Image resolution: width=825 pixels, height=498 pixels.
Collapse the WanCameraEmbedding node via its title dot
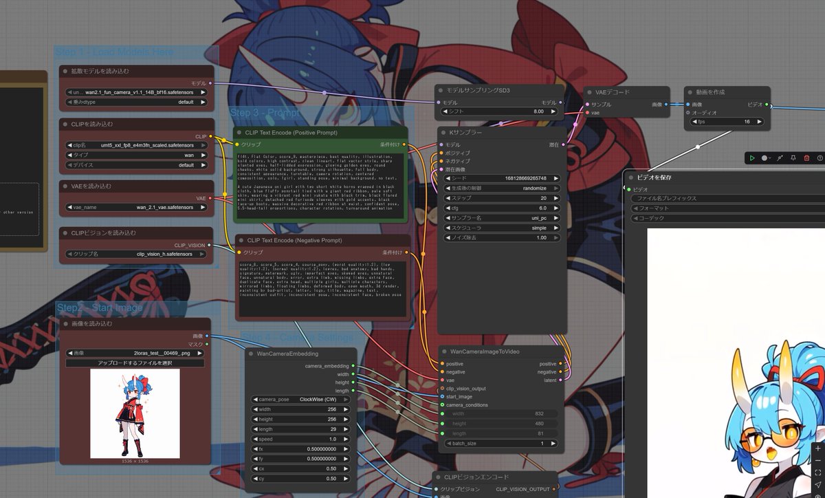point(251,354)
